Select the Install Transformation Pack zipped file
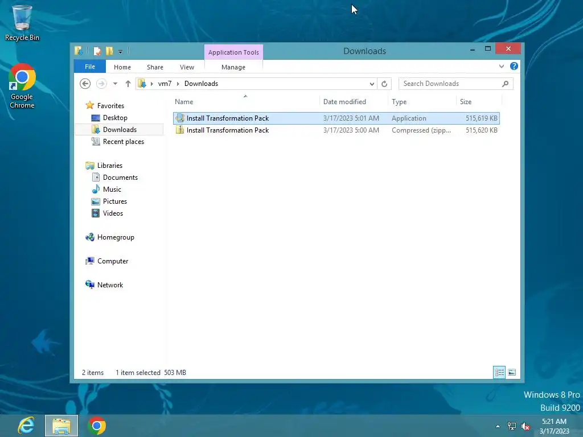 click(x=336, y=130)
